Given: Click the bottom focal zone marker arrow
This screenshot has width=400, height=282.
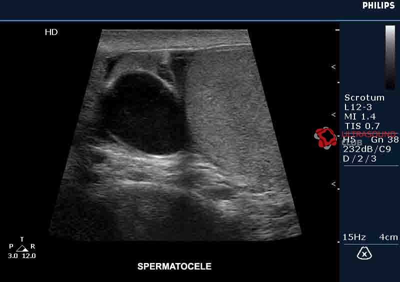Looking at the screenshot, I should [x=333, y=184].
